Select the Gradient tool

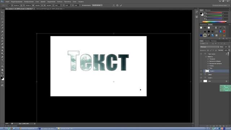2,47
